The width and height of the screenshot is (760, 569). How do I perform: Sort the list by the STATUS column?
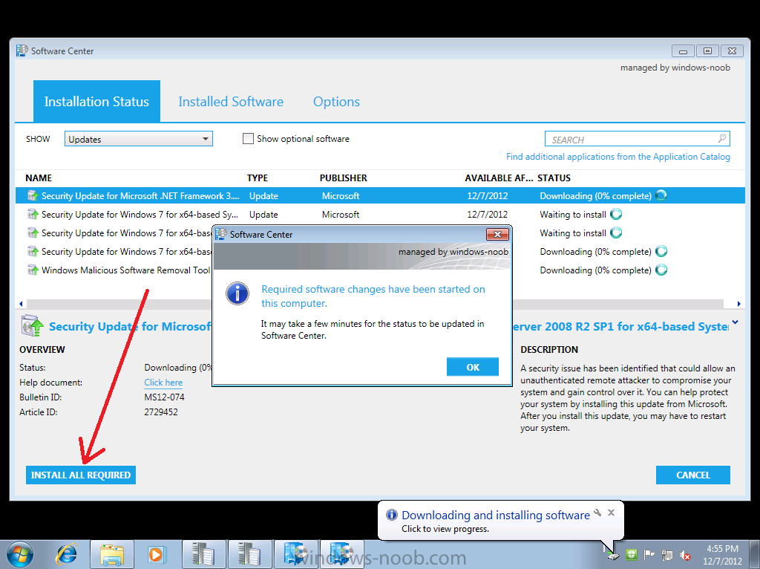554,178
